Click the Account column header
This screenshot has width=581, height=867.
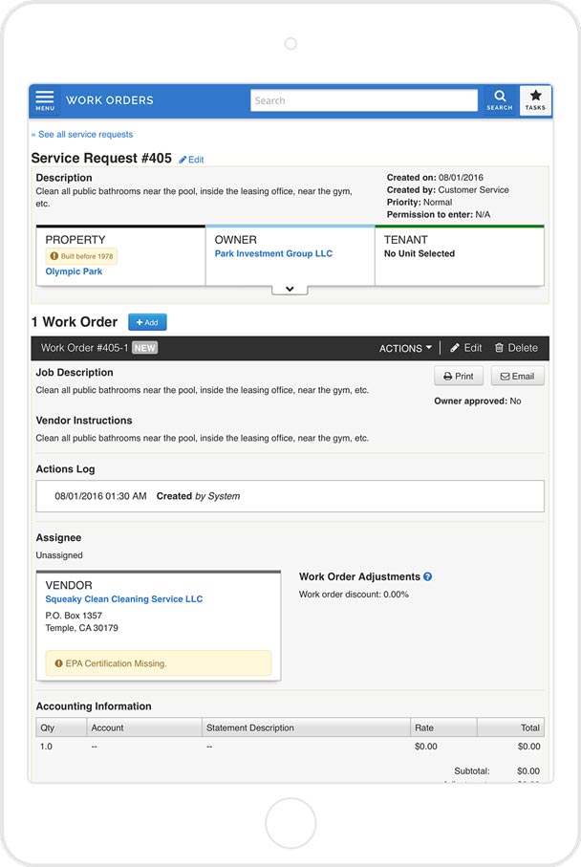point(144,727)
